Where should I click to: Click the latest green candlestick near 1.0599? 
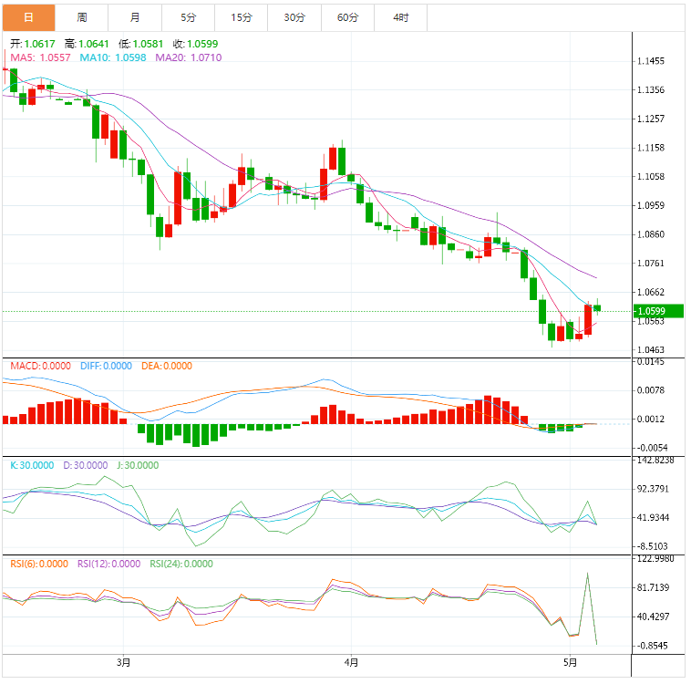[x=597, y=308]
